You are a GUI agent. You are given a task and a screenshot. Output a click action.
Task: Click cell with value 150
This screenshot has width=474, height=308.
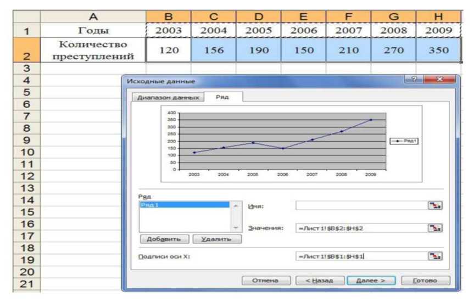[304, 50]
